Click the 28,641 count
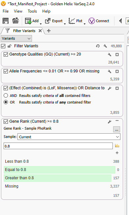This screenshot has height=215, width=129. [113, 62]
